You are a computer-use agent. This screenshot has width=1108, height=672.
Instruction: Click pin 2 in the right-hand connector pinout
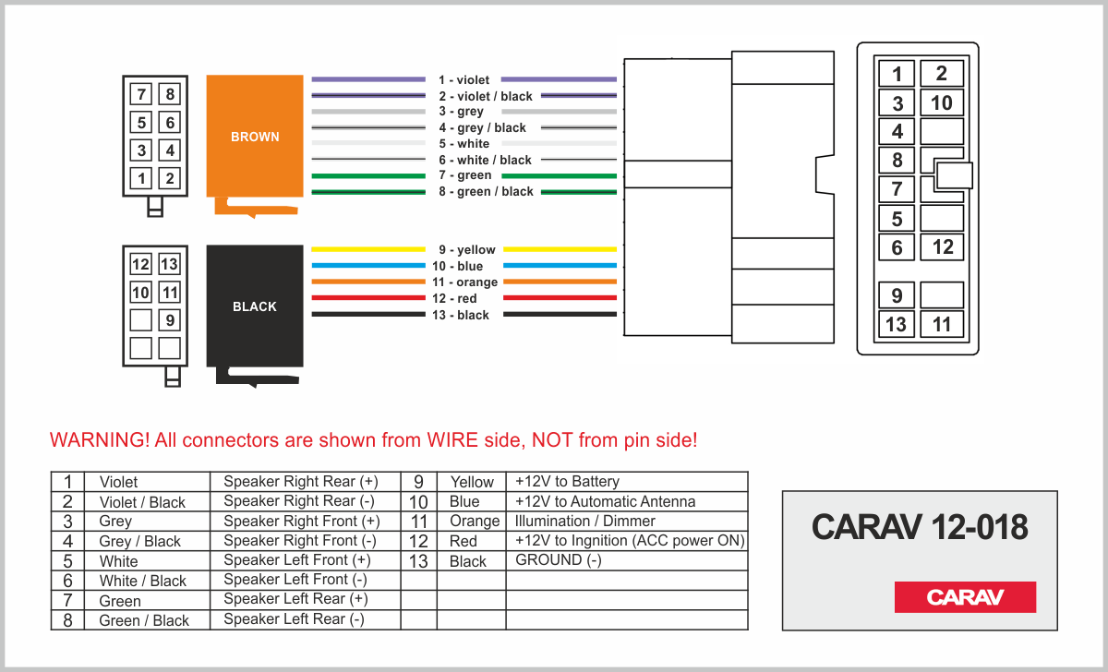942,74
